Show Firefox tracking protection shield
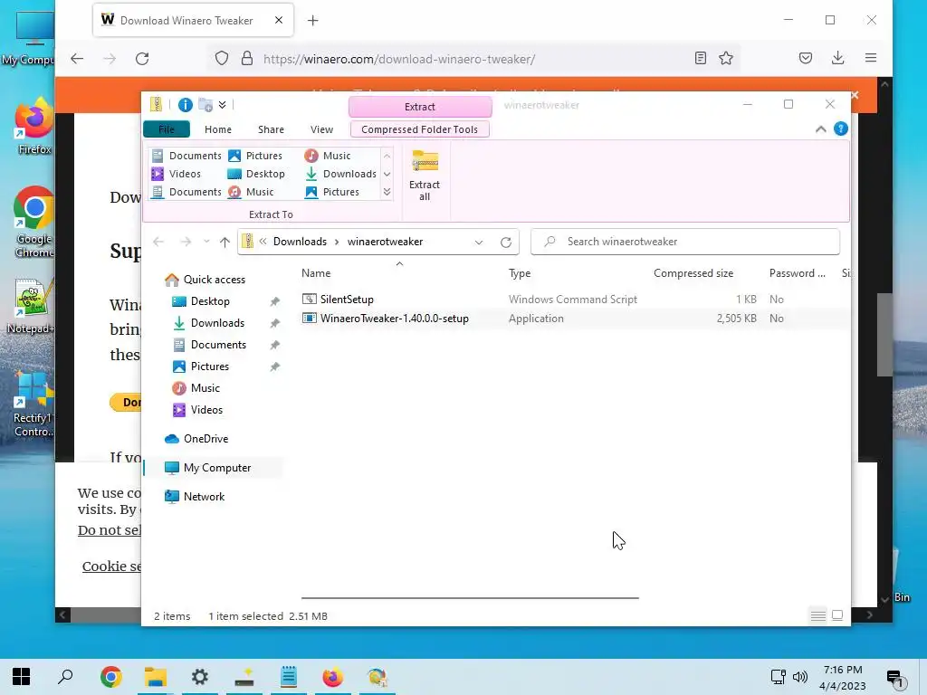 click(x=222, y=59)
